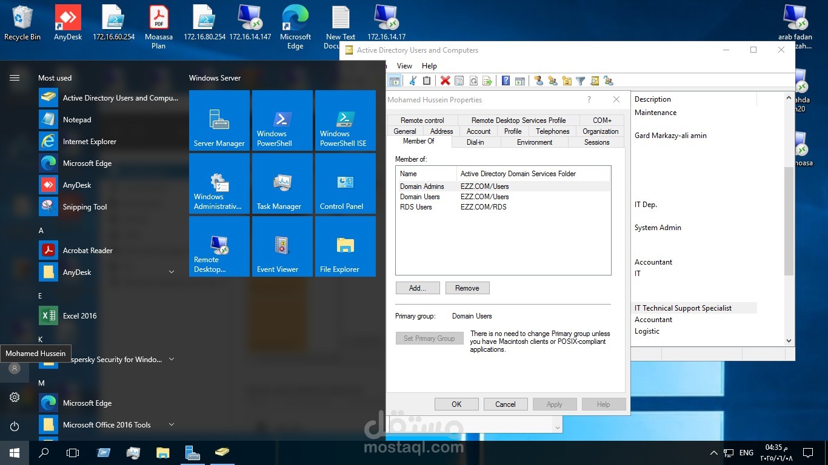Click the Find objects toolbar icon
828x465 pixels.
point(595,81)
